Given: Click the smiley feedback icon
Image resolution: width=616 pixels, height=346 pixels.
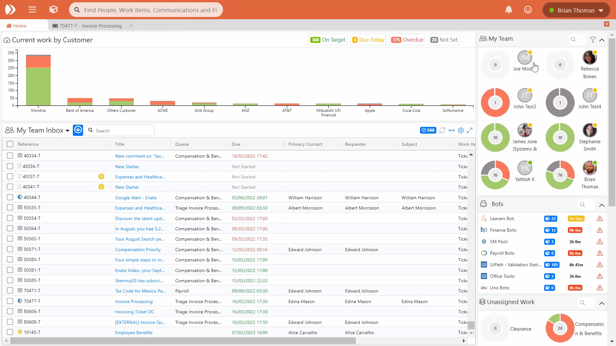Looking at the screenshot, I should click(528, 10).
